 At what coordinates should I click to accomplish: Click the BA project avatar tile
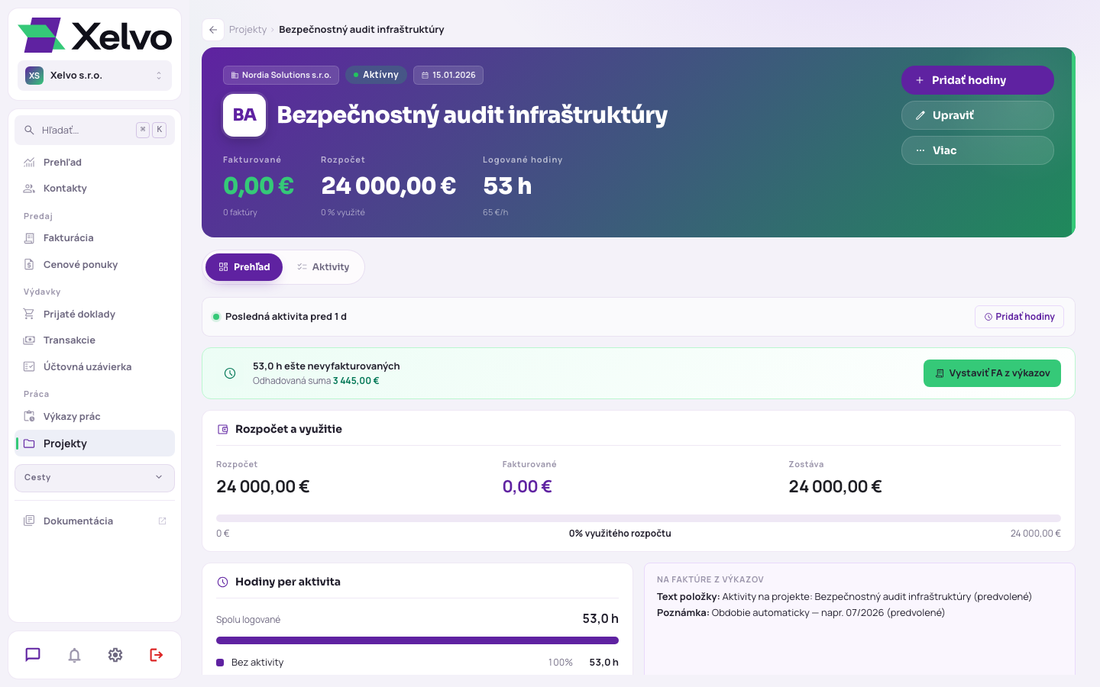tap(244, 115)
